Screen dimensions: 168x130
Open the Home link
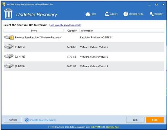(93, 14)
